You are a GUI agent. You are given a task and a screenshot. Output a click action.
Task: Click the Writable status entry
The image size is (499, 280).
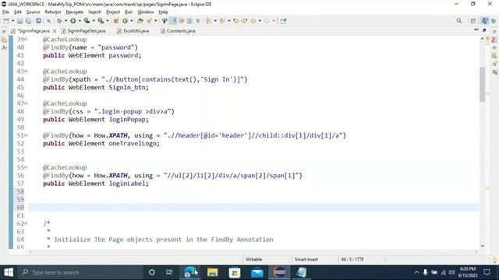tap(254, 260)
